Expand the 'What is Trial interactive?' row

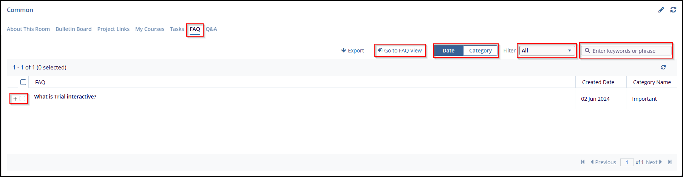pyautogui.click(x=15, y=99)
